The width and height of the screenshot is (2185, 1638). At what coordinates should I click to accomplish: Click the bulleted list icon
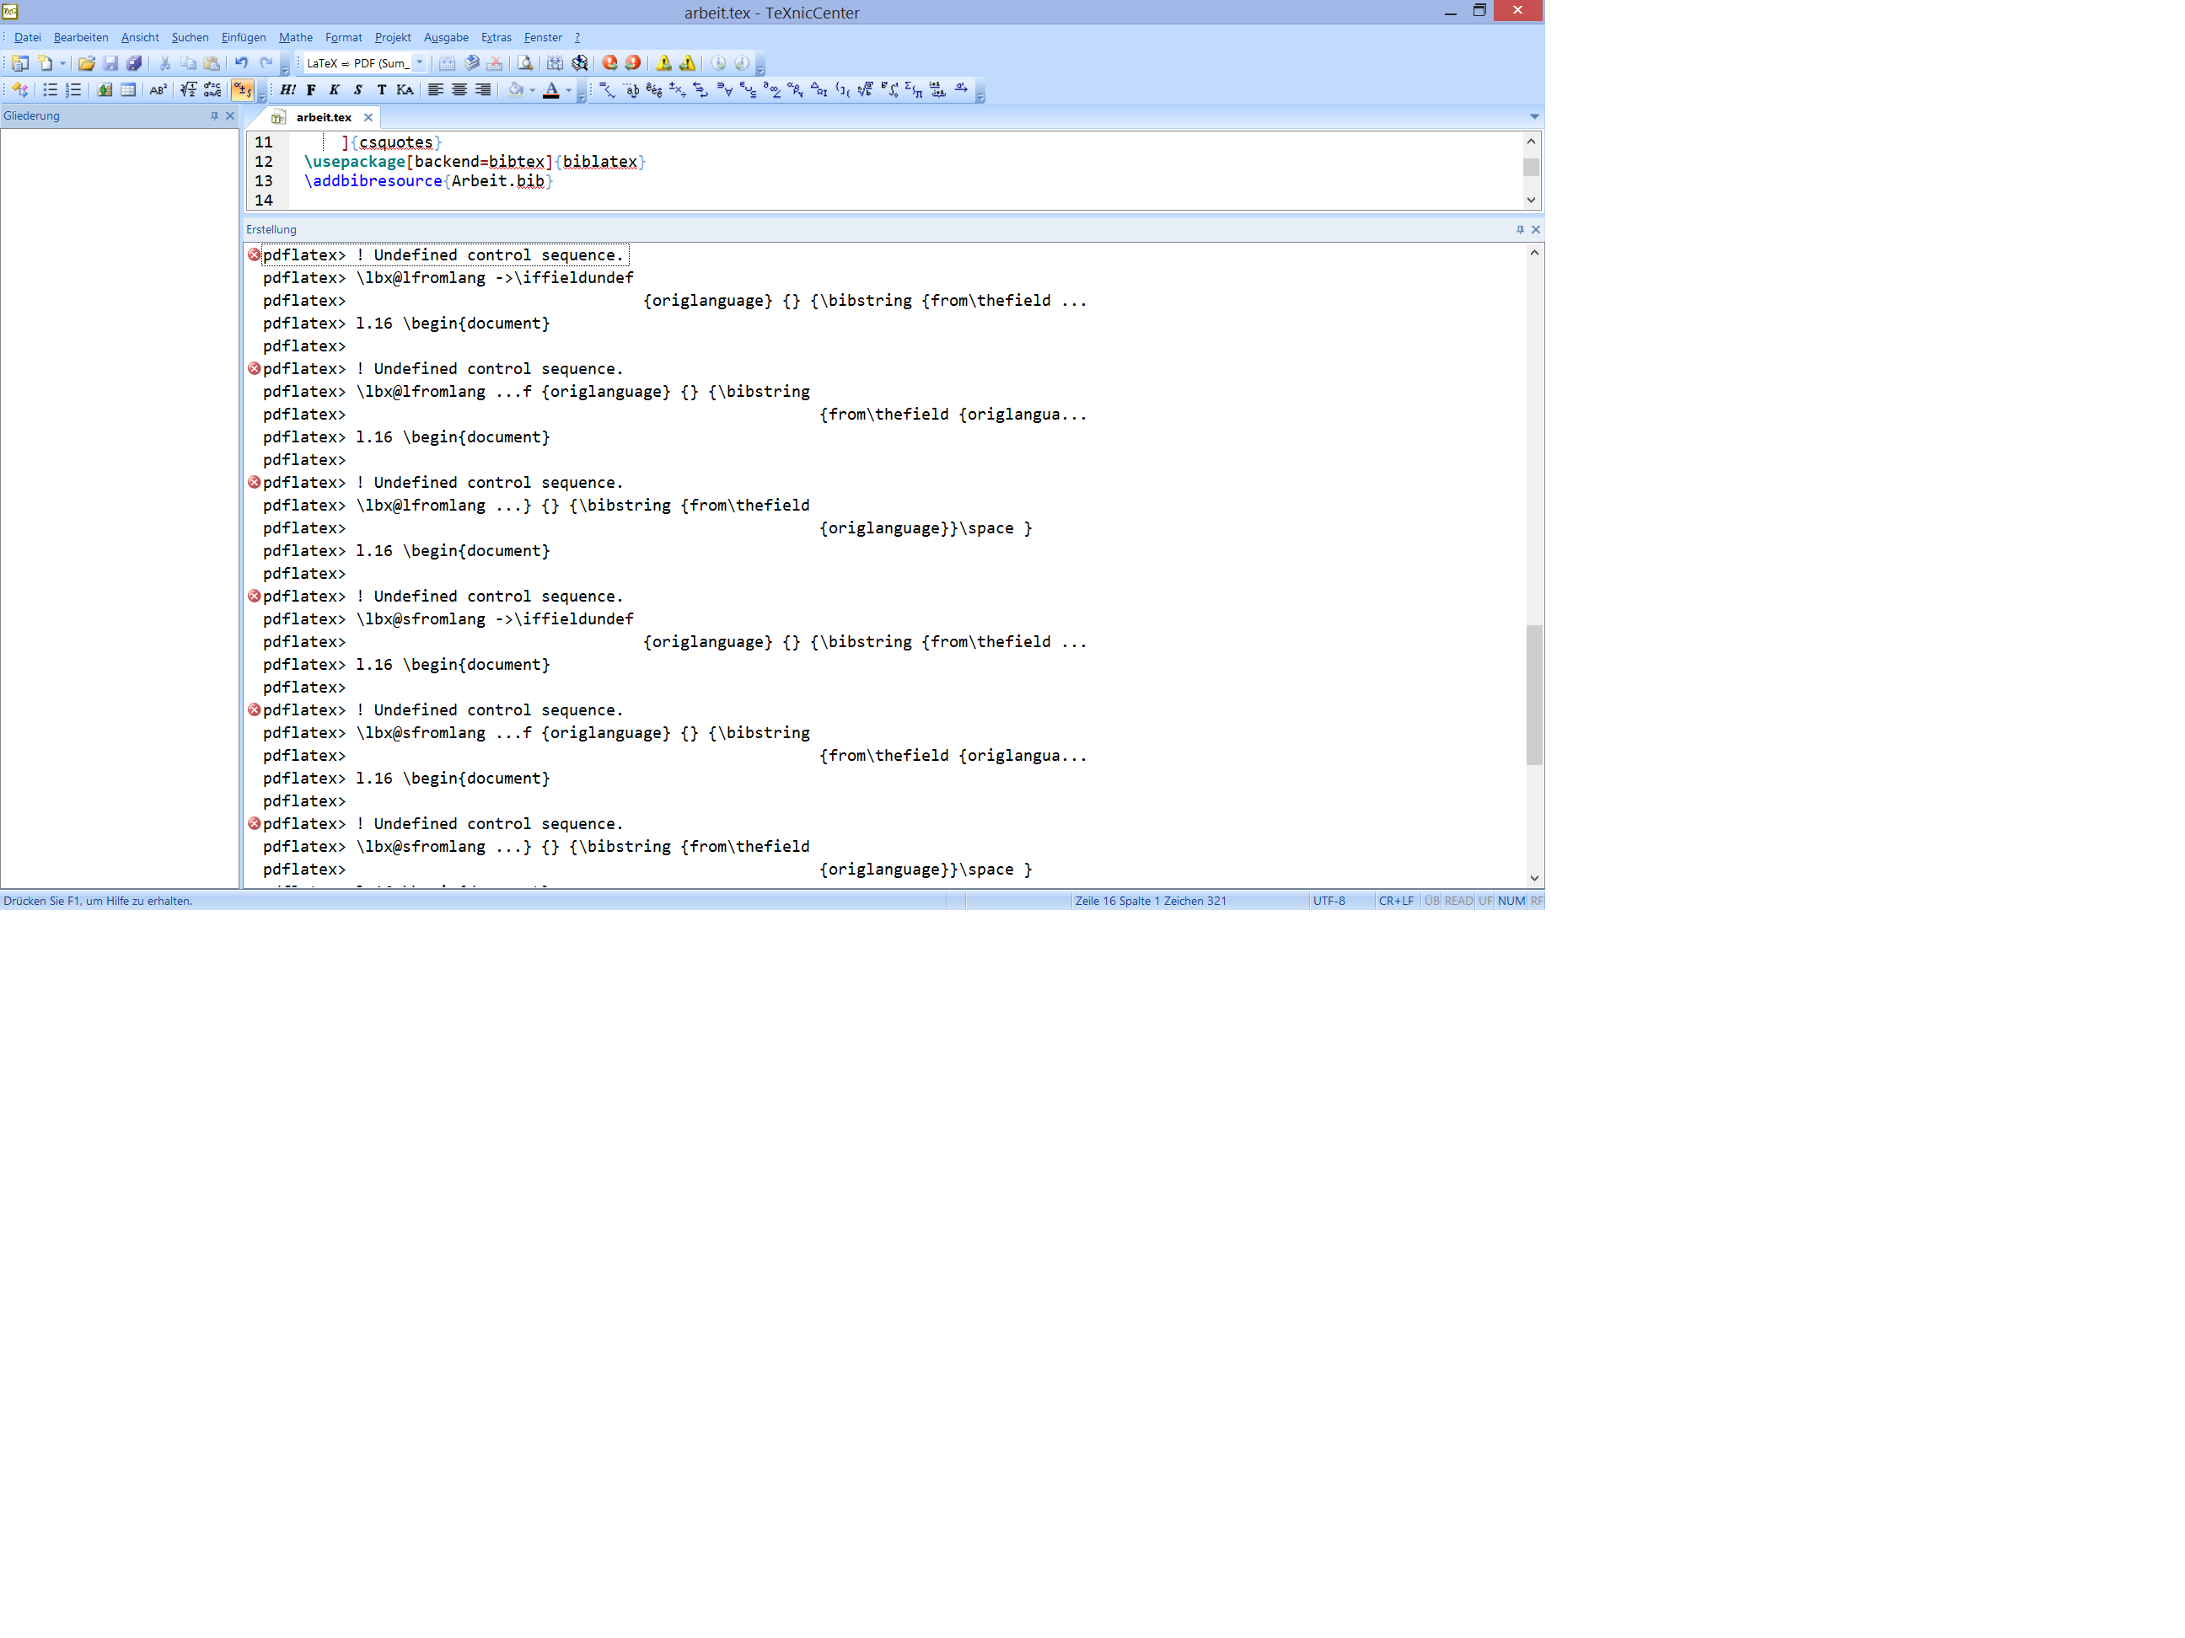coord(50,90)
